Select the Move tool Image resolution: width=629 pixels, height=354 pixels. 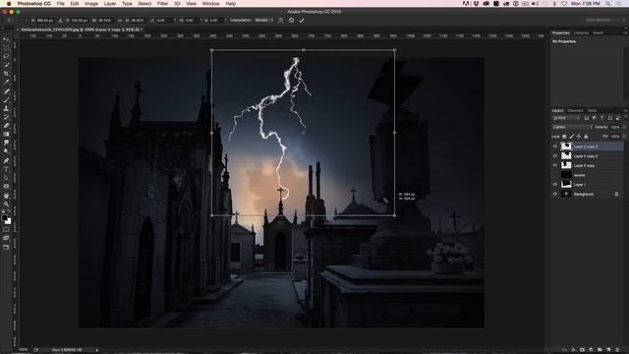6,39
